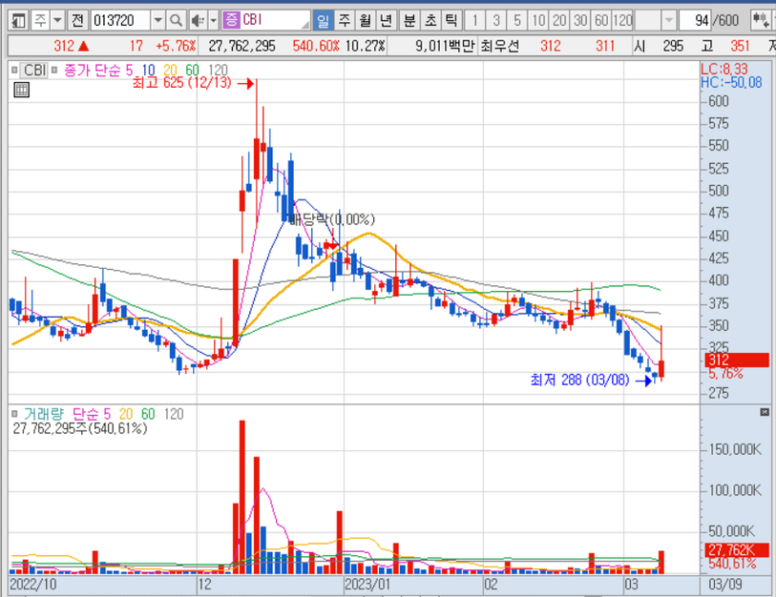Click the square marker before 종가 단순
This screenshot has height=597, width=776.
54,70
